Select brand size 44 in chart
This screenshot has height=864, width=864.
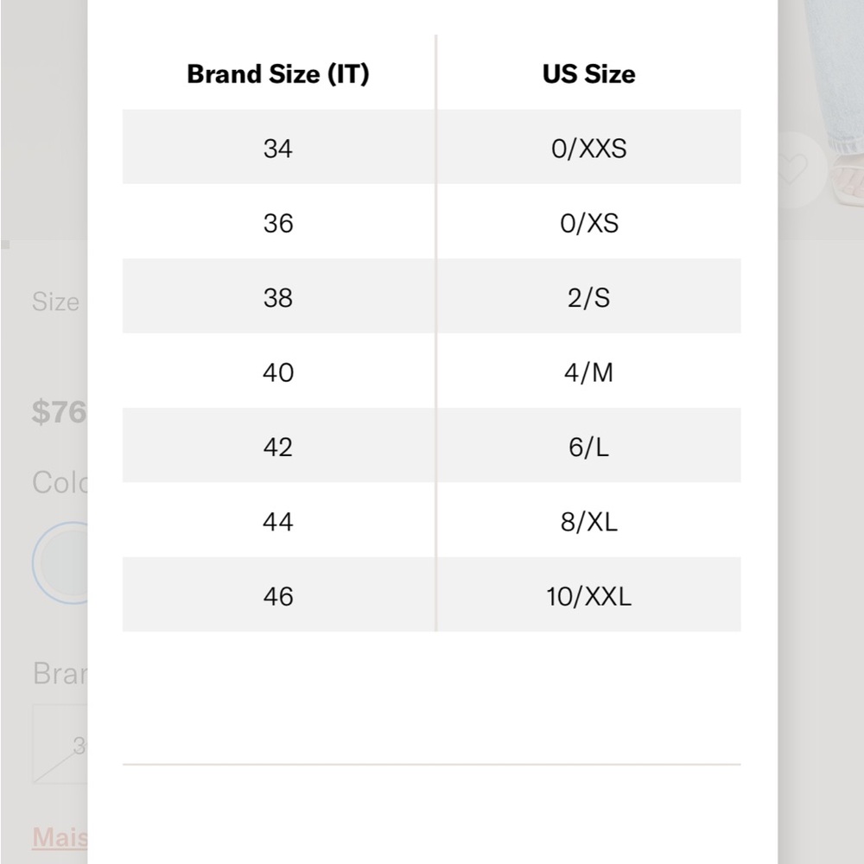(278, 521)
